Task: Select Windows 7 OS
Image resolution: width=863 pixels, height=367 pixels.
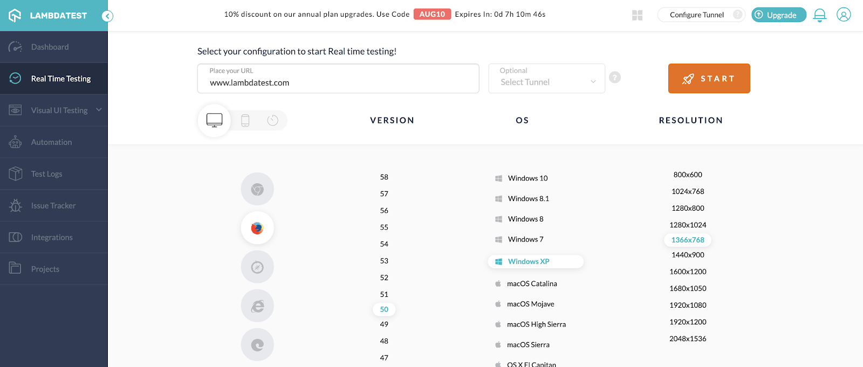Action: tap(519, 240)
